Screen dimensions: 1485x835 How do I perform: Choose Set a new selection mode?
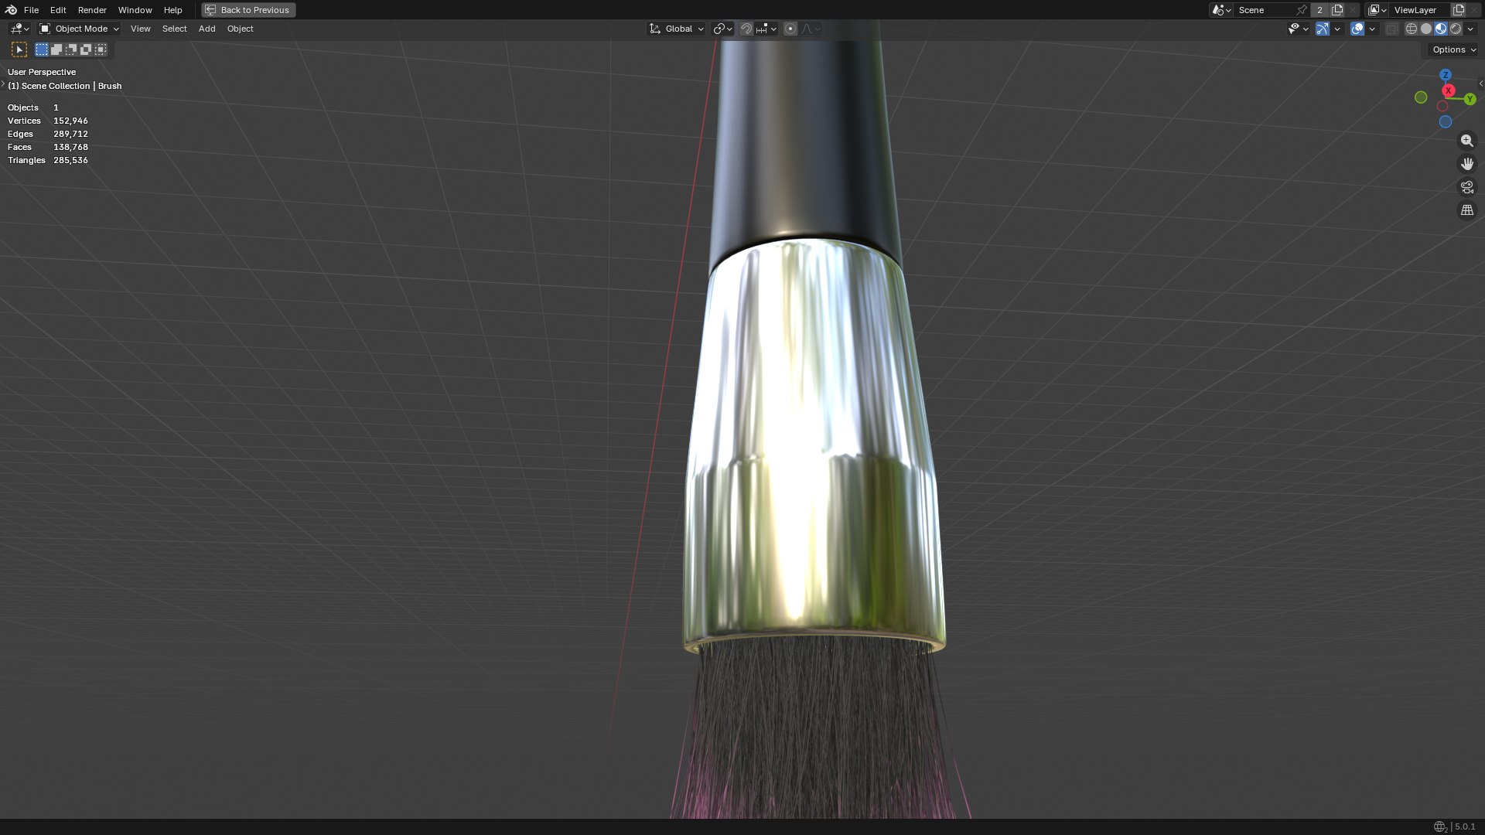42,49
